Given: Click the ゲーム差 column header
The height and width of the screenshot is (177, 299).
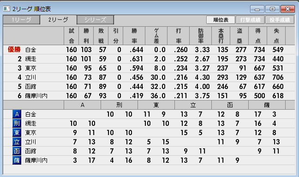Looking at the screenshot, I should (156, 36).
